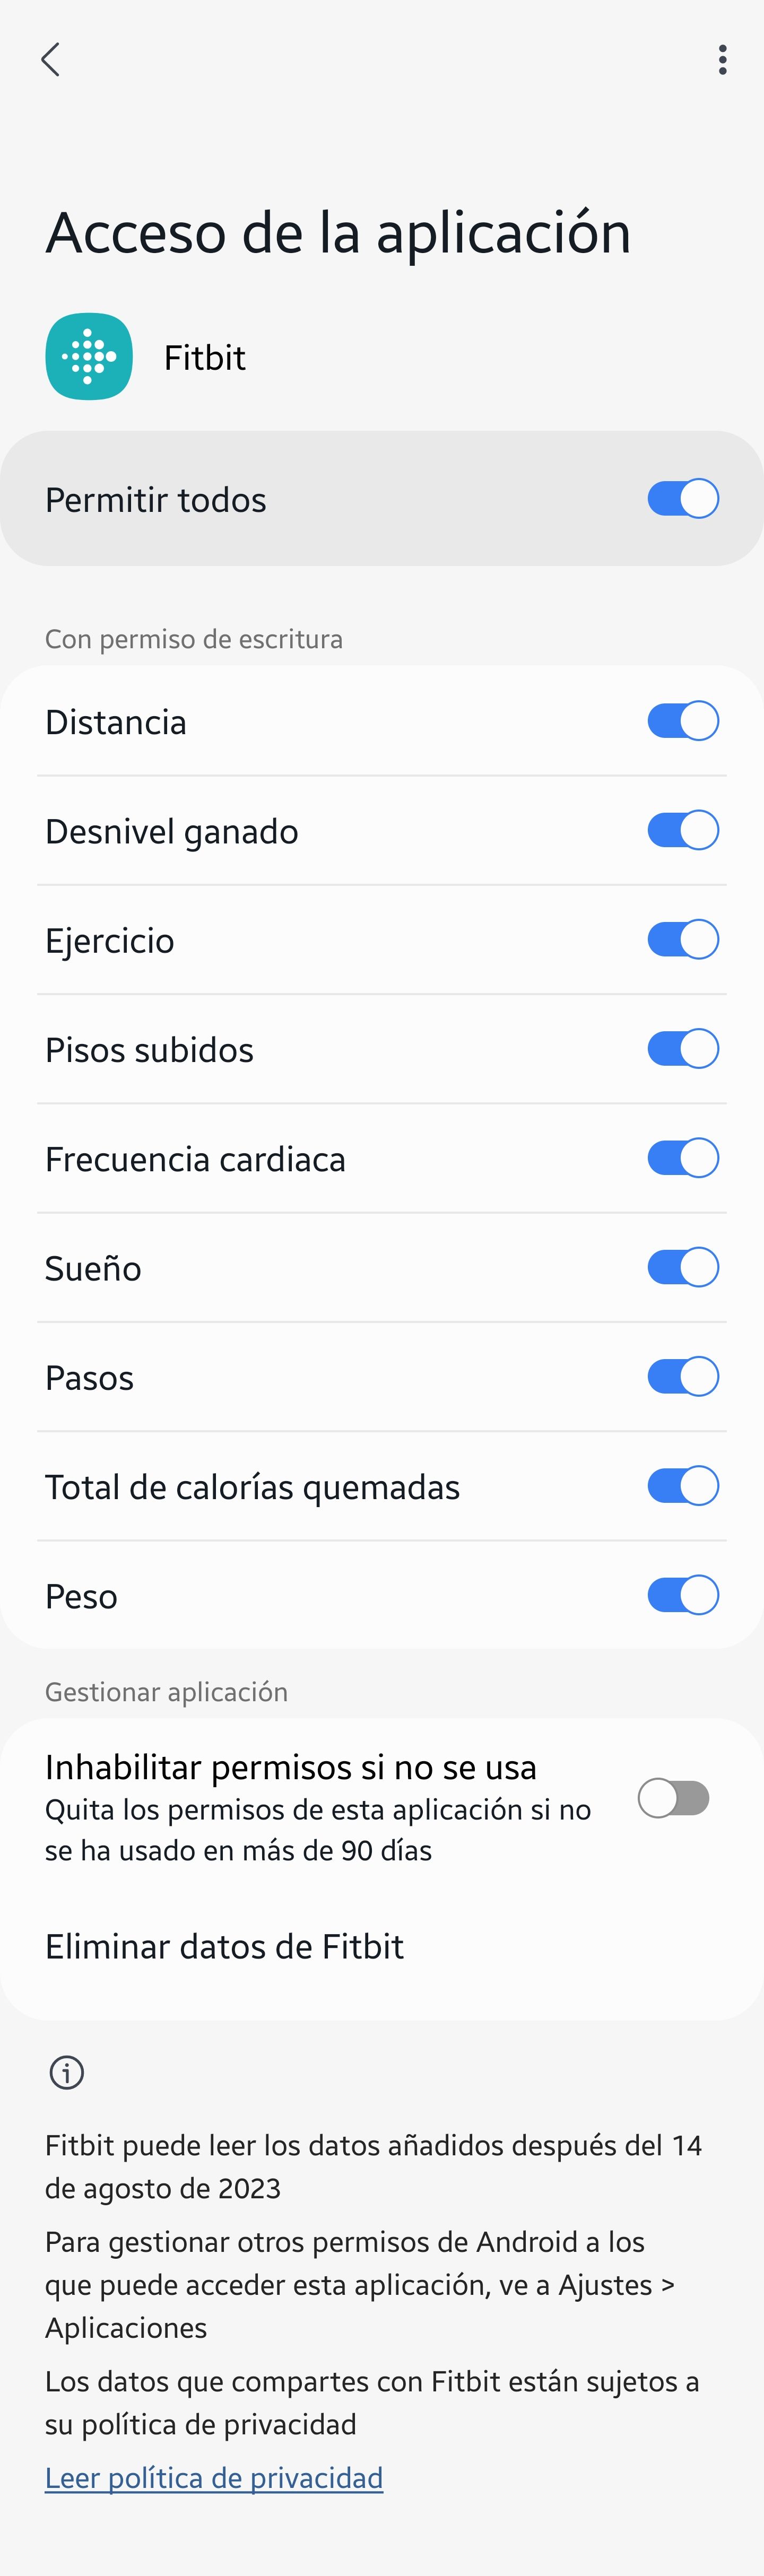Select the Frecuencia cardiaca list row label
Screen dimensions: 764x2576
point(195,1159)
